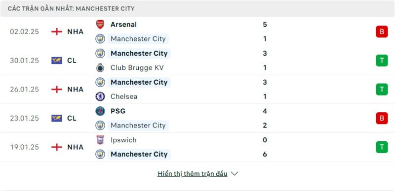Click the Chelsea club crest
395x191 pixels.
pos(100,96)
